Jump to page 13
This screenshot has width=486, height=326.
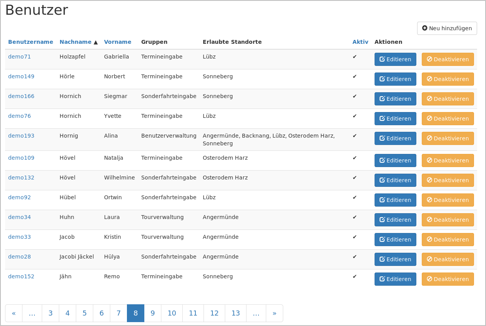(236, 313)
